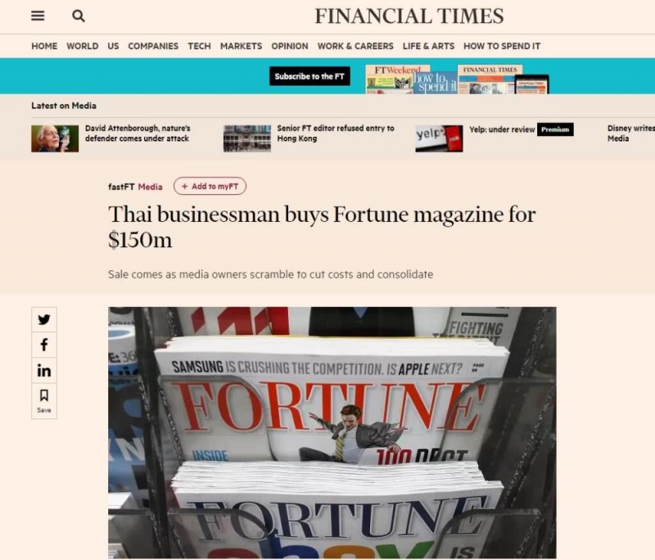Click the Fortune magazine article image
The width and height of the screenshot is (655, 560).
(x=332, y=432)
